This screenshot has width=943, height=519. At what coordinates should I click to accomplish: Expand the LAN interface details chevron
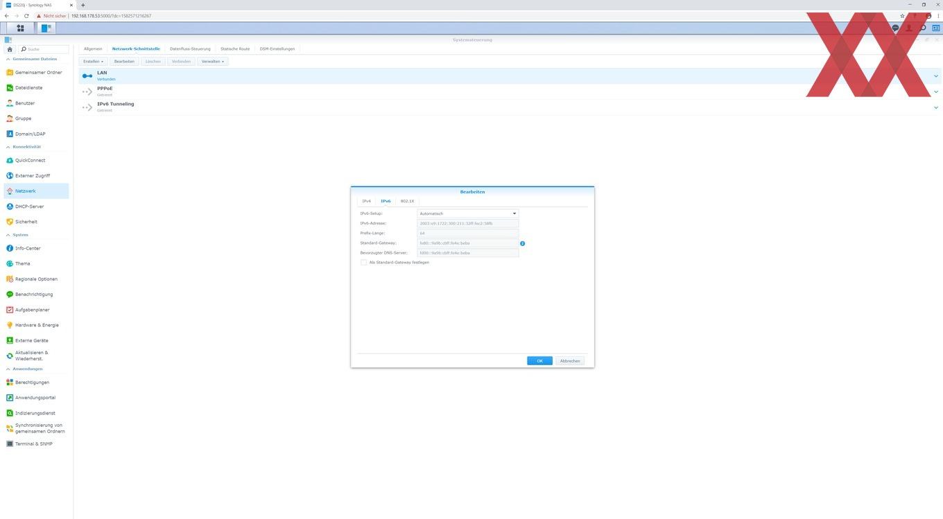click(936, 76)
